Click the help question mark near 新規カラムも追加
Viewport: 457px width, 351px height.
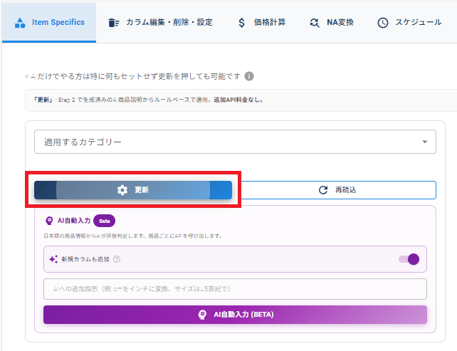(117, 259)
